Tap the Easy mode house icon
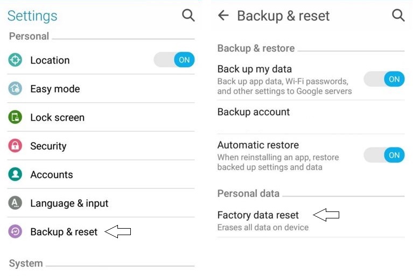Viewport: 413px width, 276px height. tap(15, 89)
